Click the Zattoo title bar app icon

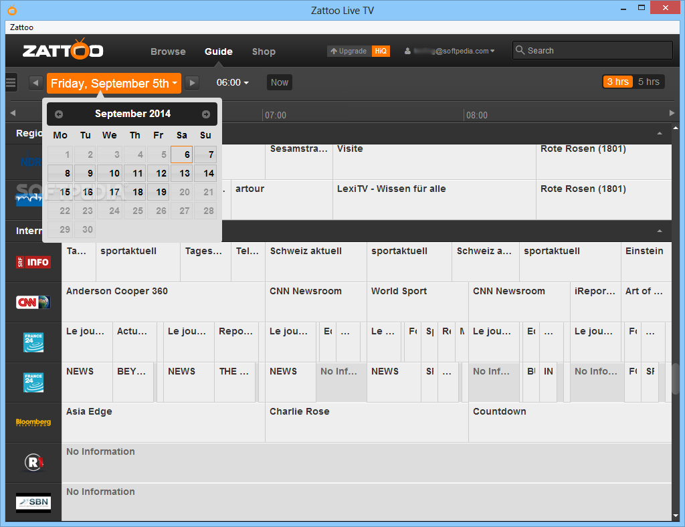click(12, 9)
